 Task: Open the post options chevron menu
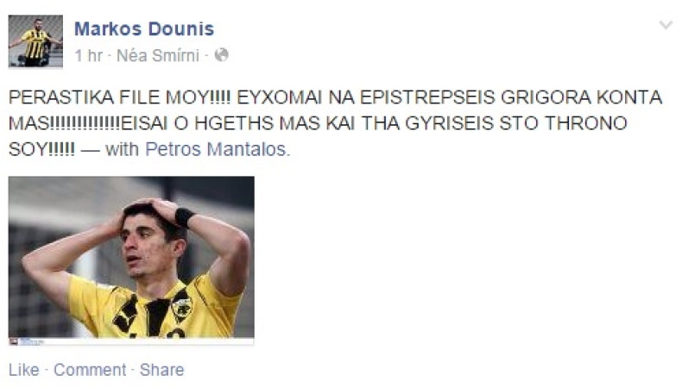pos(666,25)
